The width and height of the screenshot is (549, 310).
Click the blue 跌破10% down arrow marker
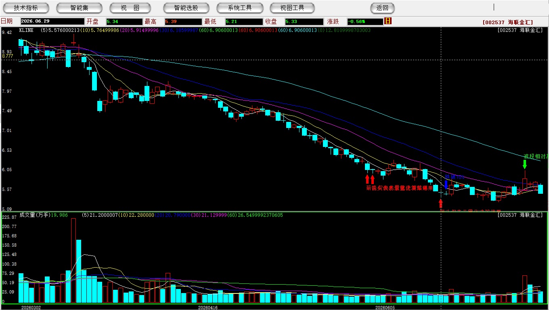tap(445, 184)
